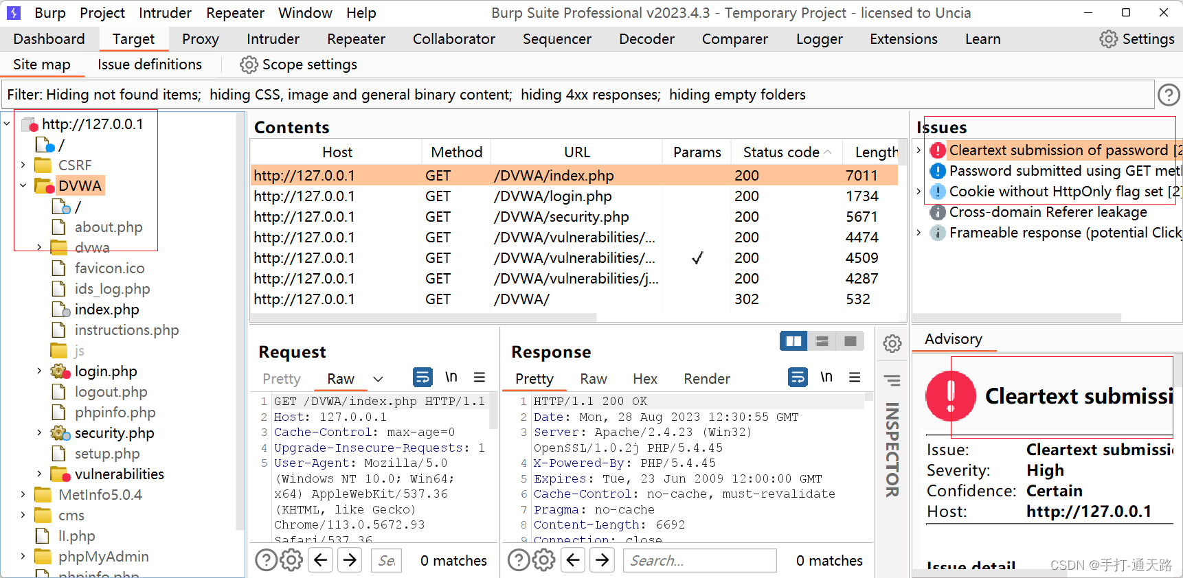
Task: Open Request search settings gear icon
Action: 291,560
